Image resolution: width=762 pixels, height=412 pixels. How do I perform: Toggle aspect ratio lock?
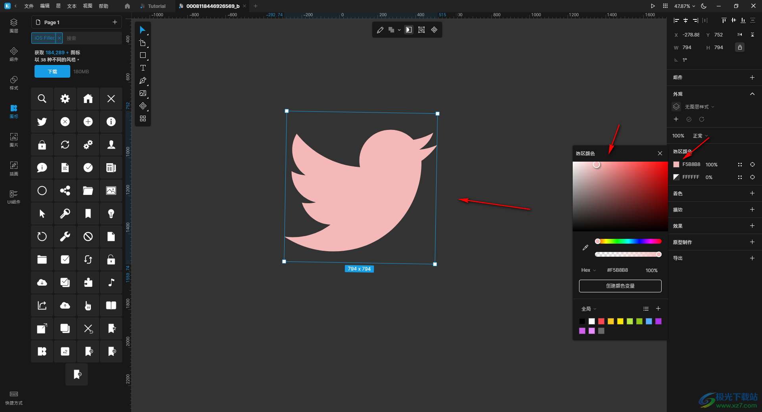tap(740, 47)
